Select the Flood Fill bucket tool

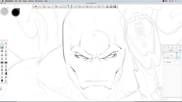point(68,6)
